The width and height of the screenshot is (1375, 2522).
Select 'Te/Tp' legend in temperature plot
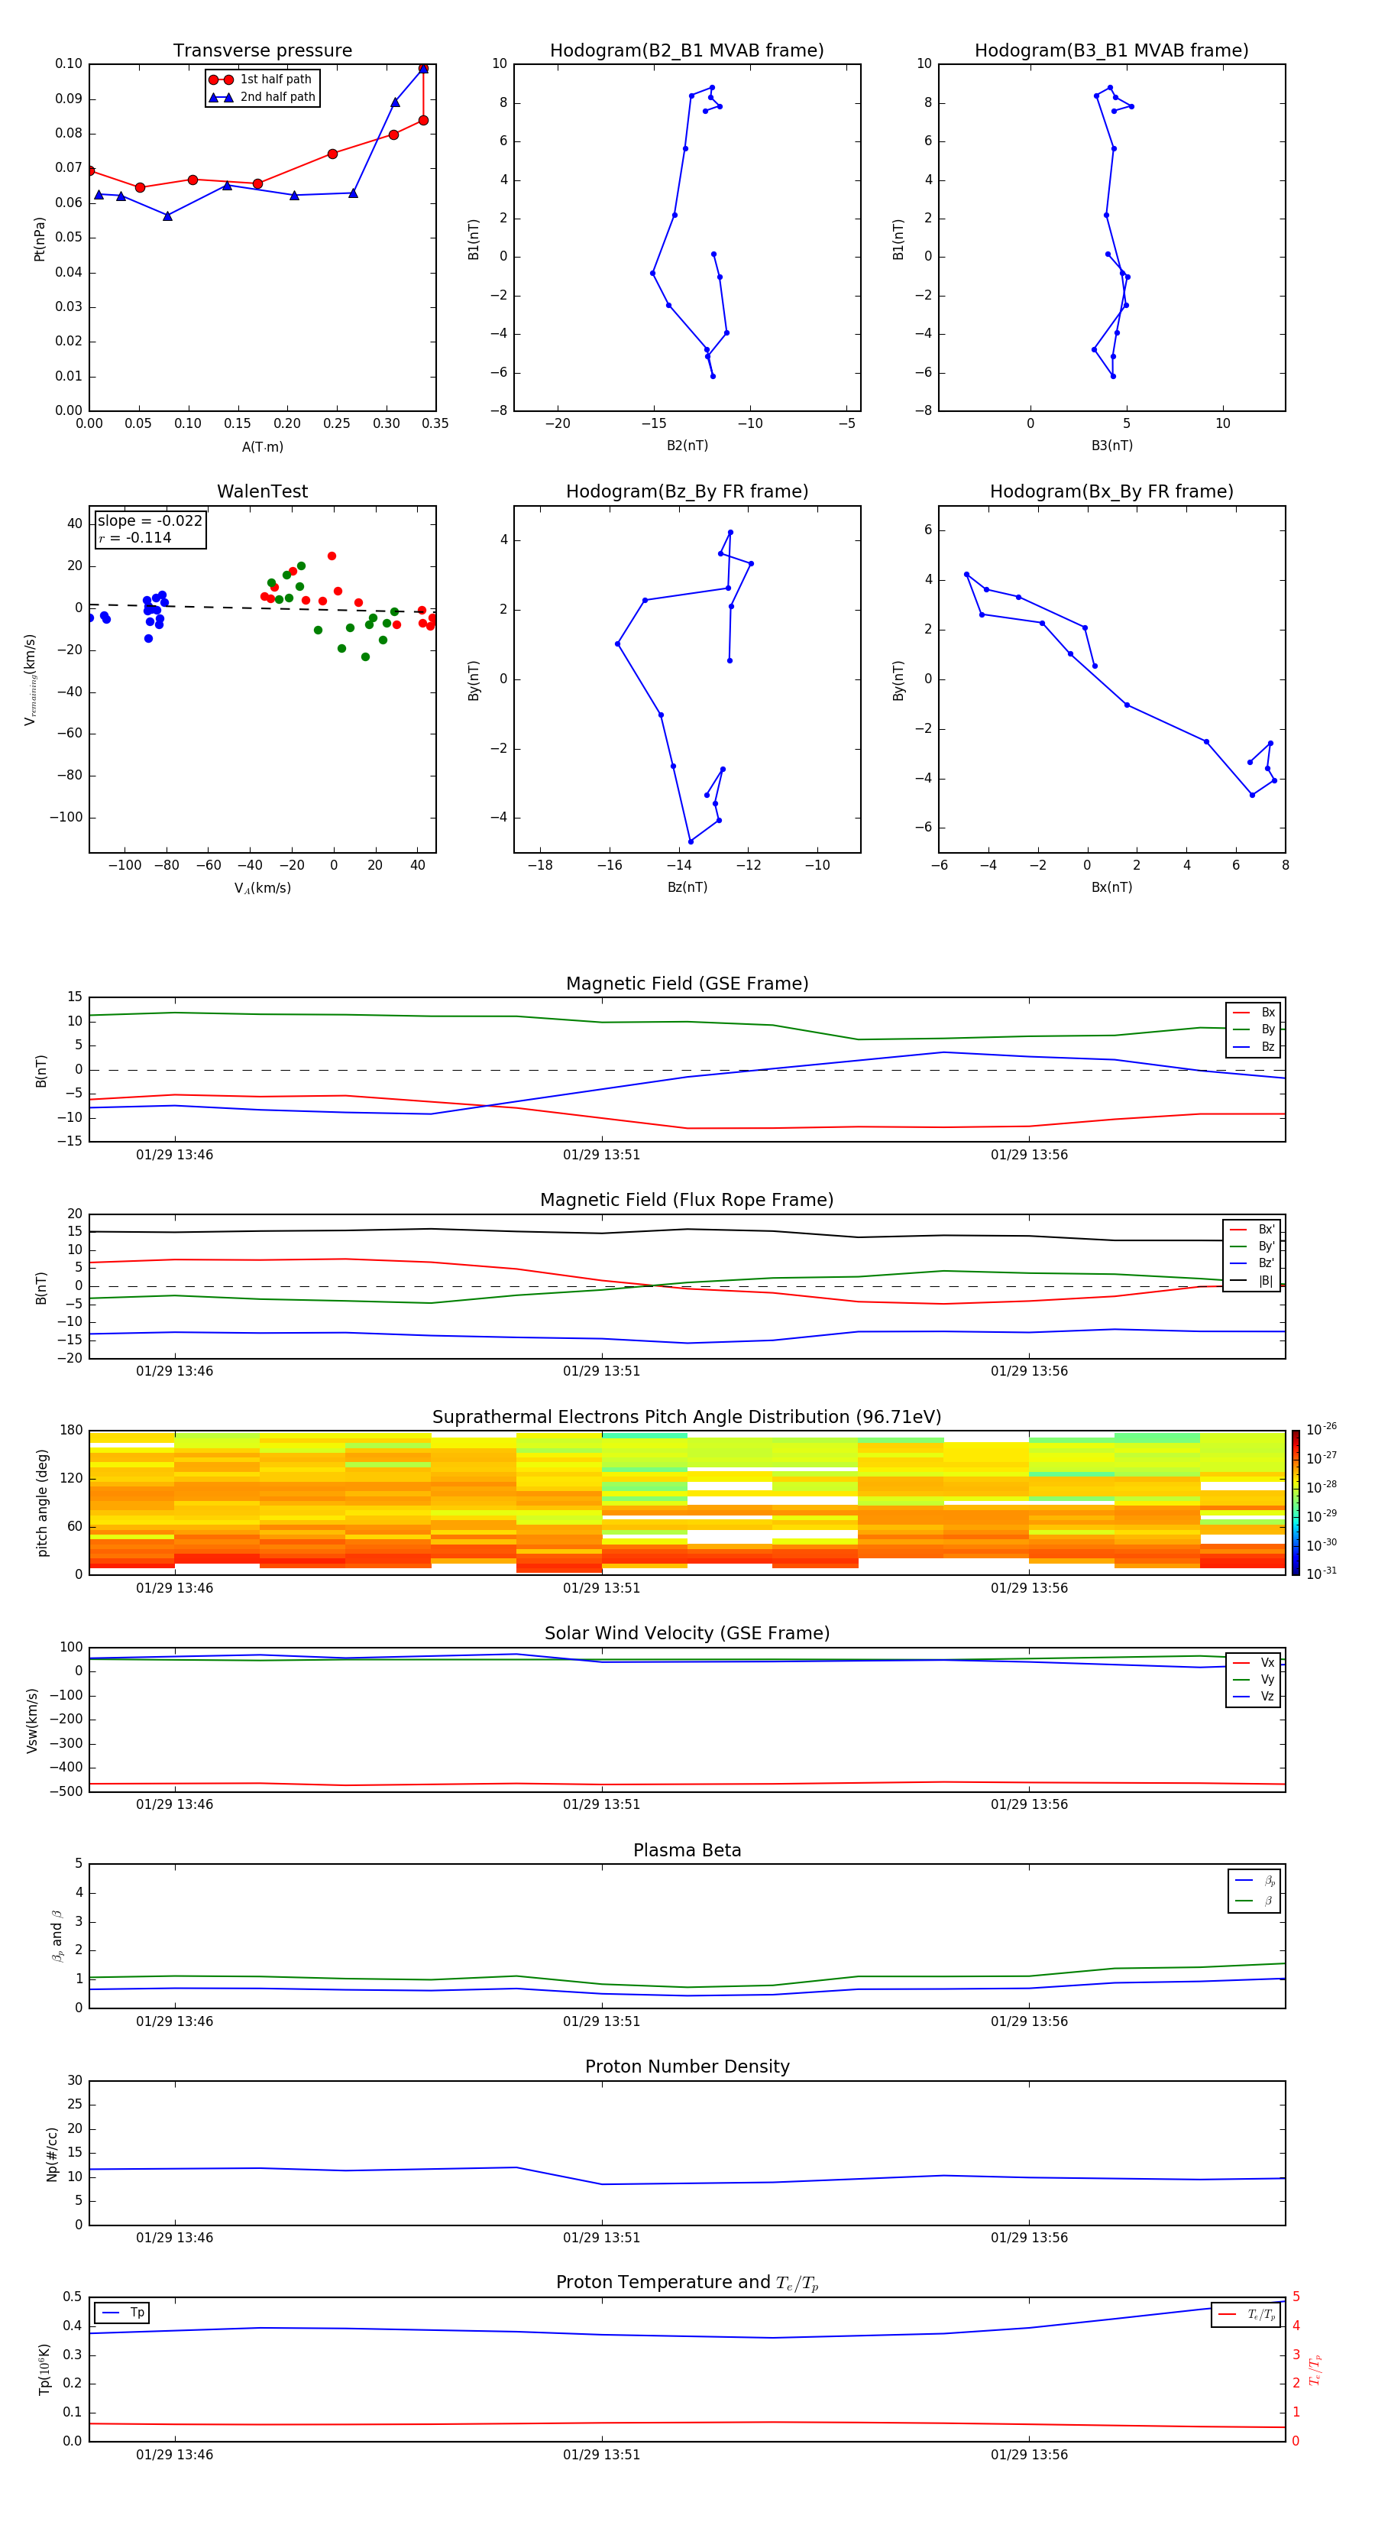point(1247,2314)
